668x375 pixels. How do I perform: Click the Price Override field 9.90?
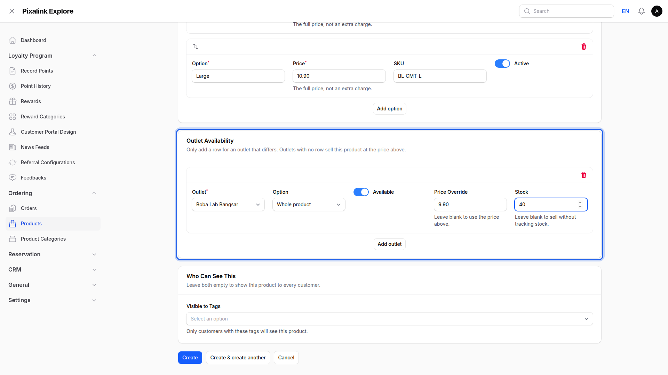[470, 205]
